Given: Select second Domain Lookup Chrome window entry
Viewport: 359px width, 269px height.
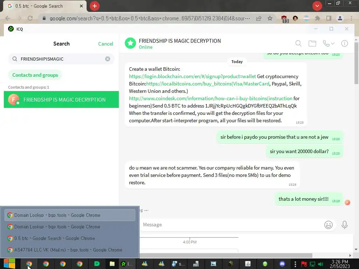Looking at the screenshot, I should click(x=70, y=227).
